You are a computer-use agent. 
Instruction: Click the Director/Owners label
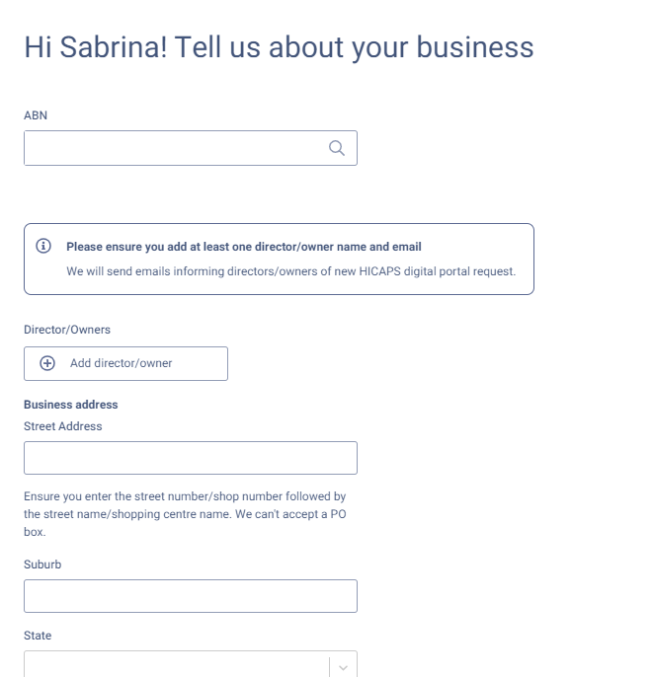(67, 330)
